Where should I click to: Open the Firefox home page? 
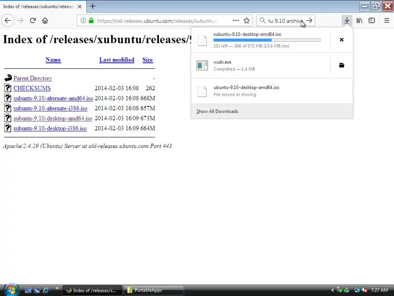click(45, 20)
